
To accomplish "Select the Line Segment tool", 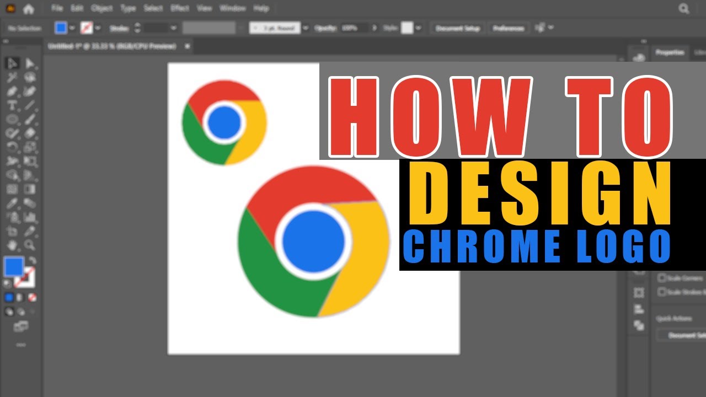I will 30,105.
